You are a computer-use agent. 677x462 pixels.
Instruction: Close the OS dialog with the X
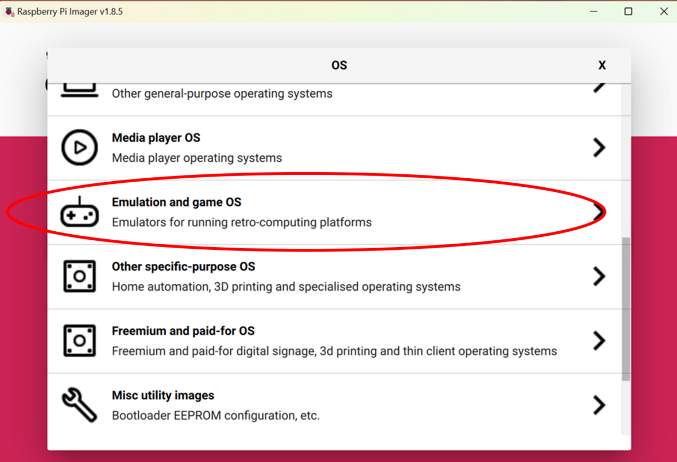(602, 65)
